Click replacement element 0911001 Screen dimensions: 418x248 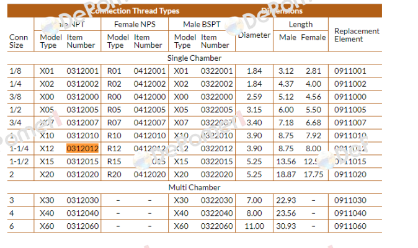tap(350, 71)
